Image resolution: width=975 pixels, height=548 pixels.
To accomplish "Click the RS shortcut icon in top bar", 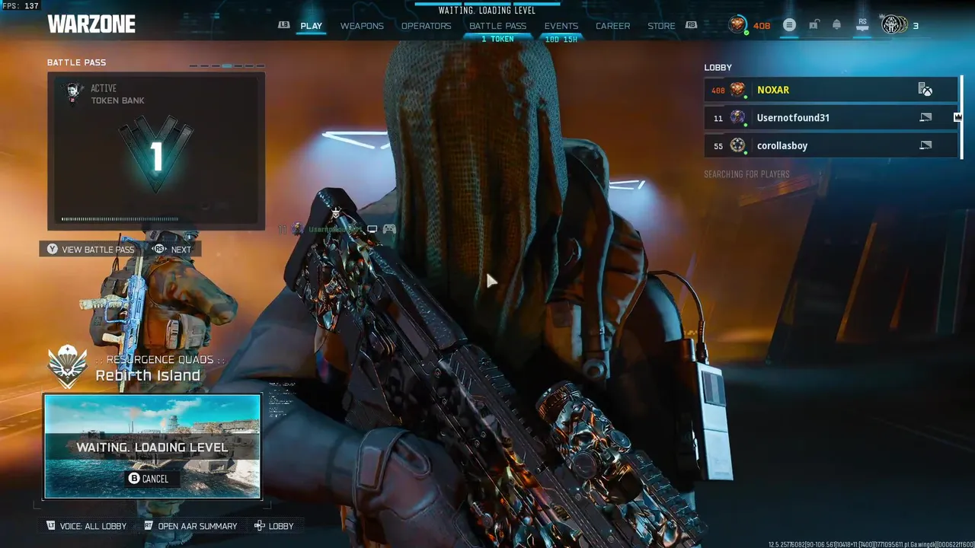I will point(862,25).
